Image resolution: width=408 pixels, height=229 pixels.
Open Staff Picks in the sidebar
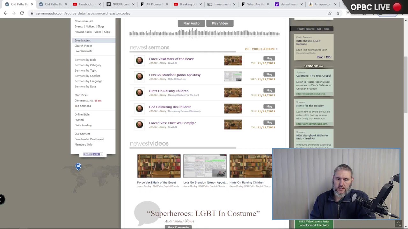click(x=81, y=95)
